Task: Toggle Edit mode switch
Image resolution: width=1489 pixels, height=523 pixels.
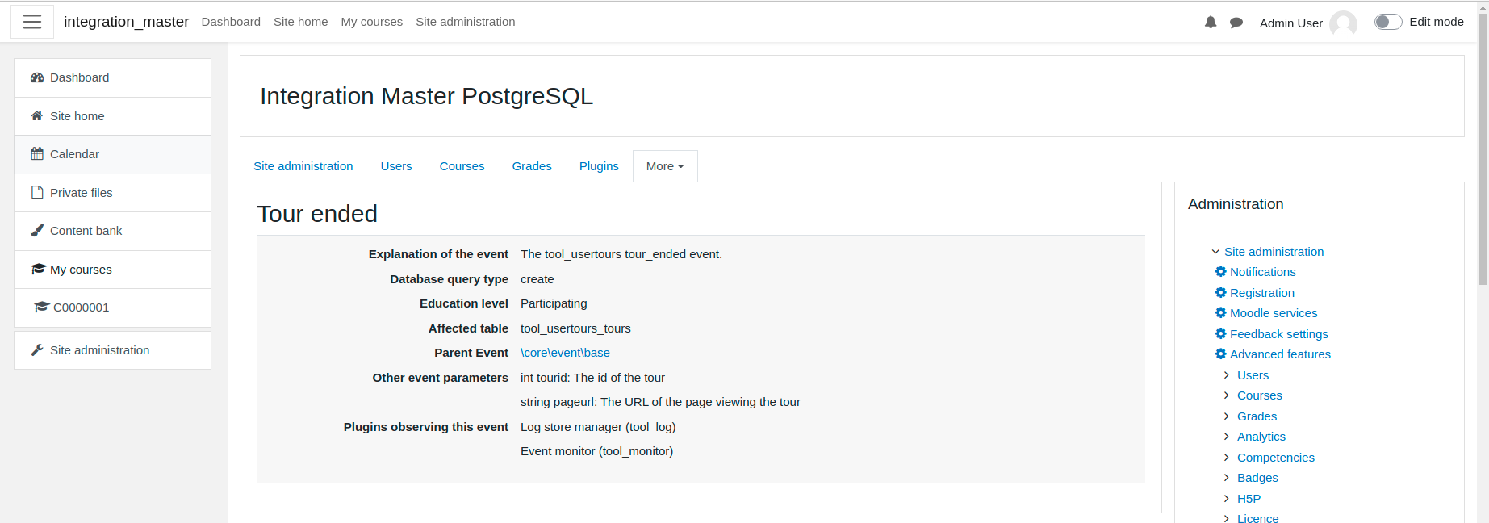Action: [x=1388, y=22]
